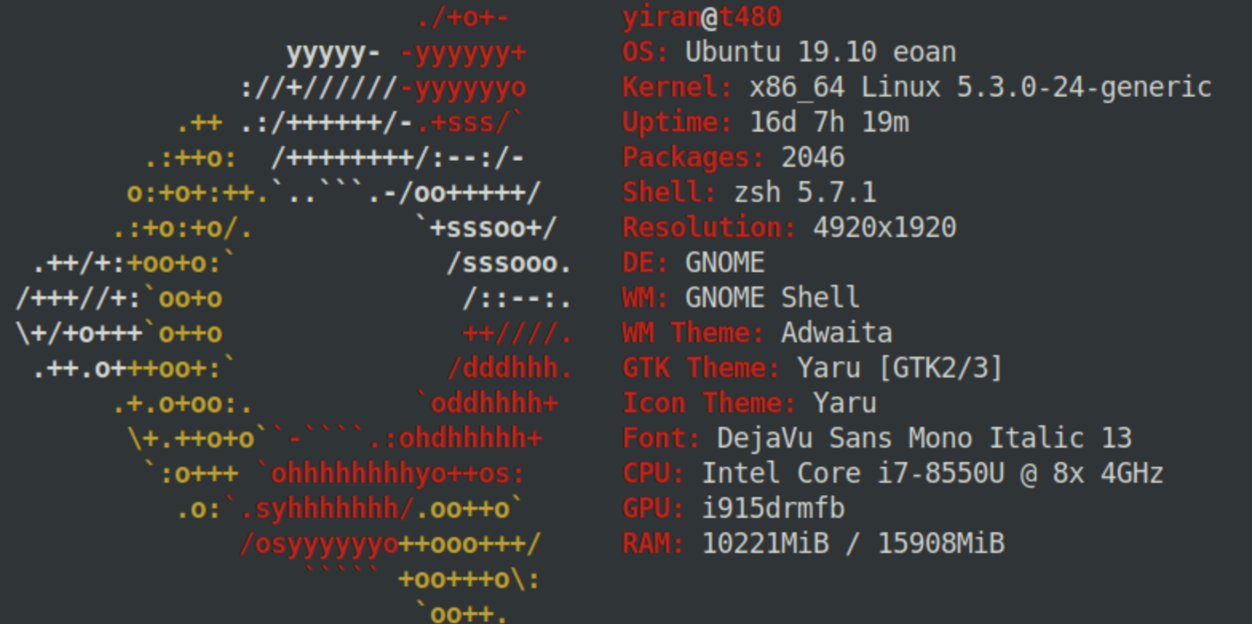Select the Kernel label
The image size is (1252, 624).
[676, 87]
